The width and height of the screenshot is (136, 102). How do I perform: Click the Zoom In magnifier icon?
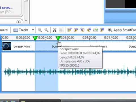click(40, 30)
